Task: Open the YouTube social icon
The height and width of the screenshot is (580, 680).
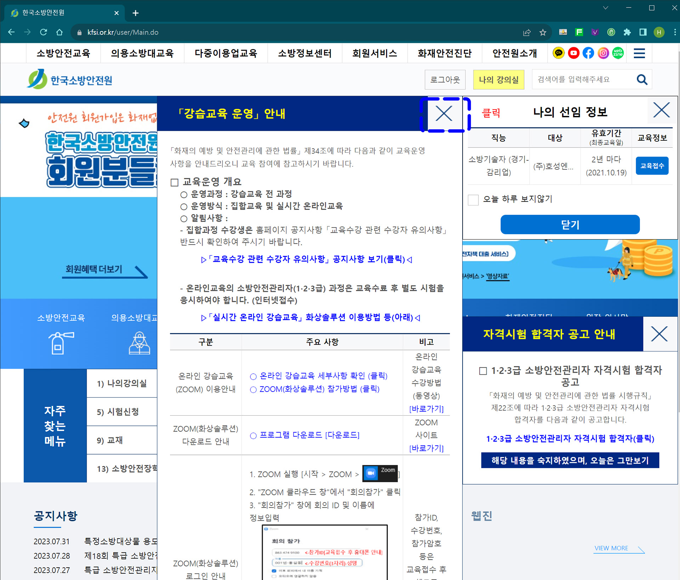Action: [573, 53]
